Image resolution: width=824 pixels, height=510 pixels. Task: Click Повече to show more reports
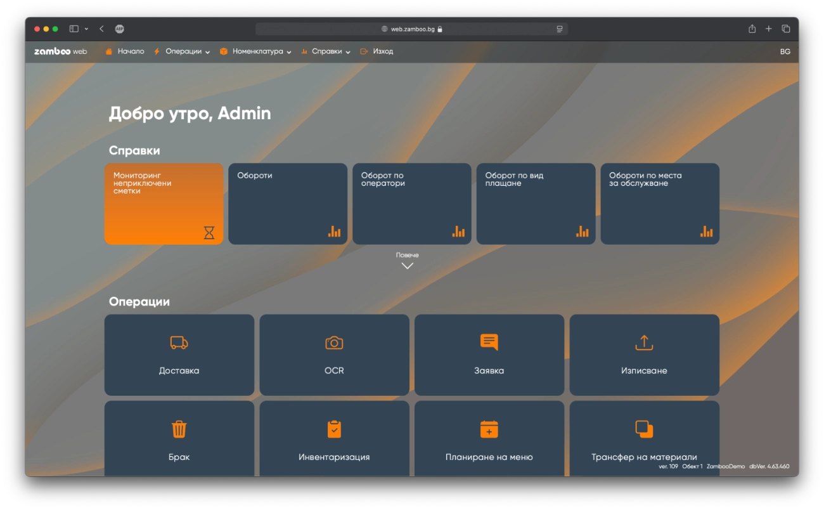(407, 259)
